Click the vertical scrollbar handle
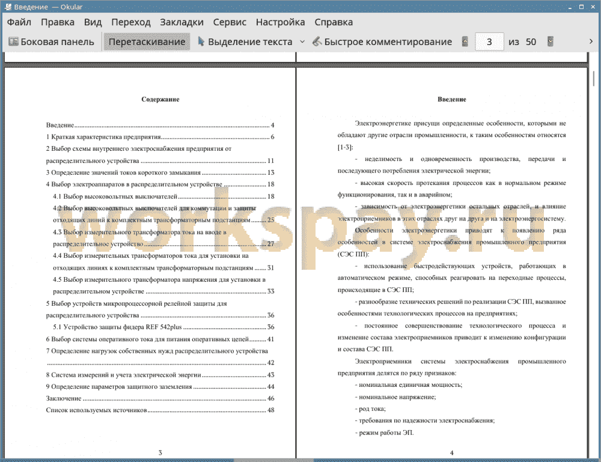601x462 pixels. click(x=594, y=79)
